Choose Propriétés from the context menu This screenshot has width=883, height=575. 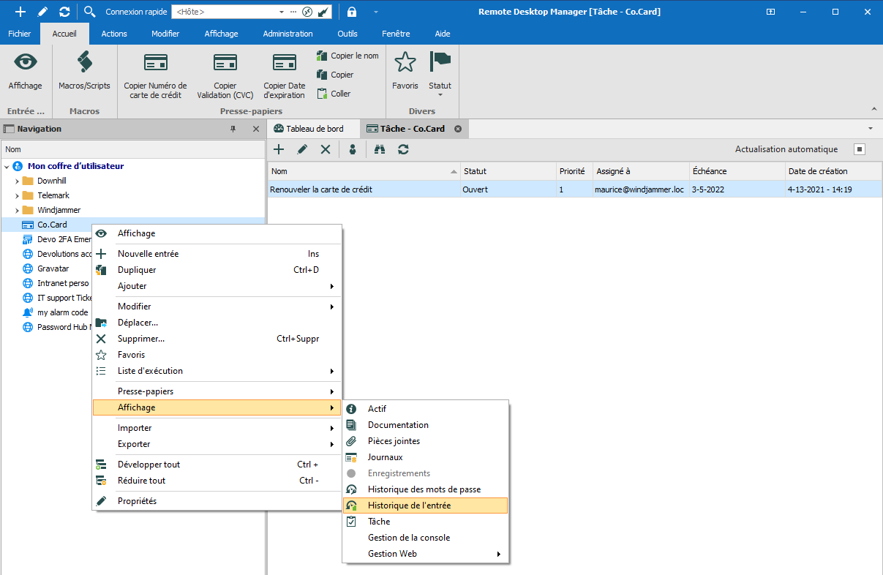tap(137, 501)
